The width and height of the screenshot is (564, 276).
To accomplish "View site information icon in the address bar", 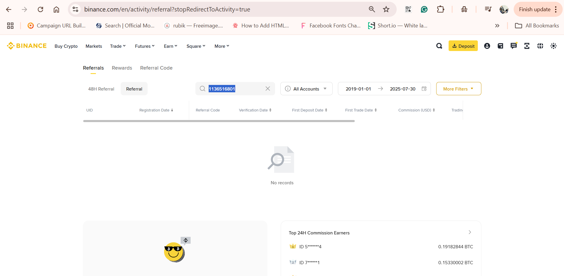I will tap(76, 9).
